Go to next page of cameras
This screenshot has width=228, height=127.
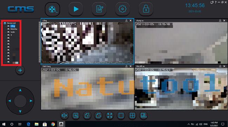[x=99, y=115]
